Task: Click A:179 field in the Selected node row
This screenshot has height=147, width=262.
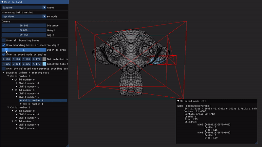Action: [36, 64]
